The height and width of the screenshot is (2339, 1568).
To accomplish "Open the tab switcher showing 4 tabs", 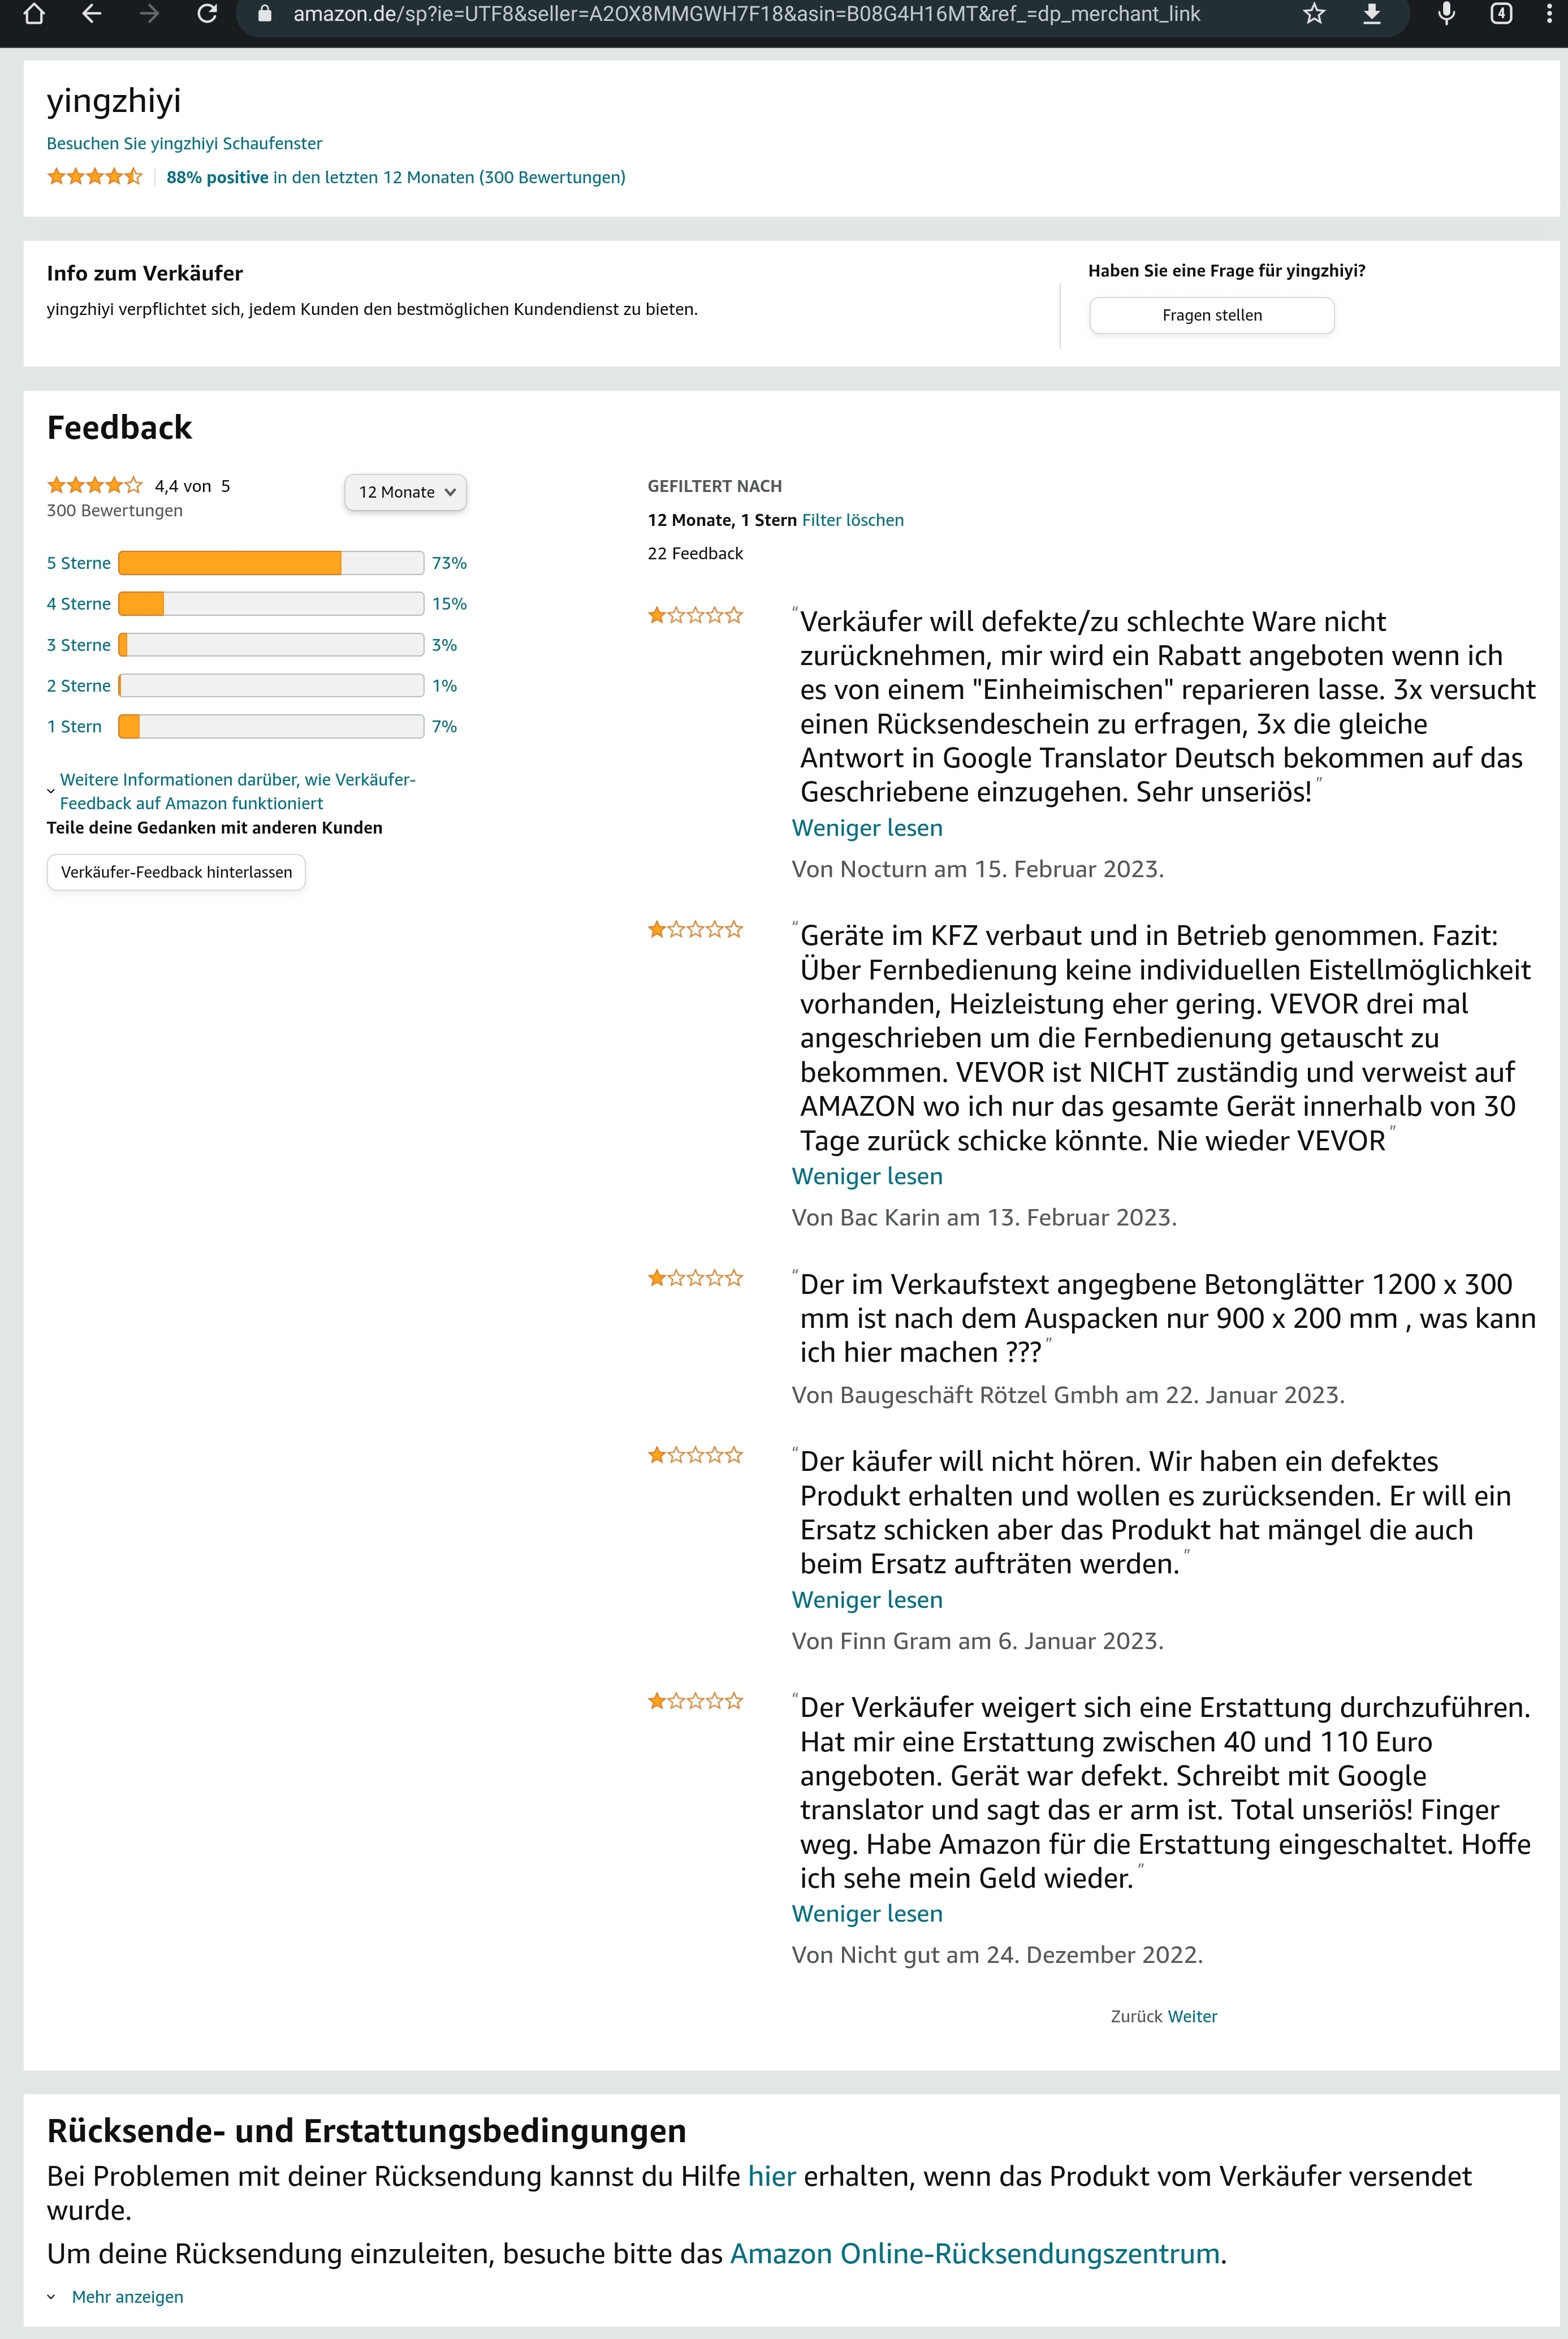I will 1501,14.
